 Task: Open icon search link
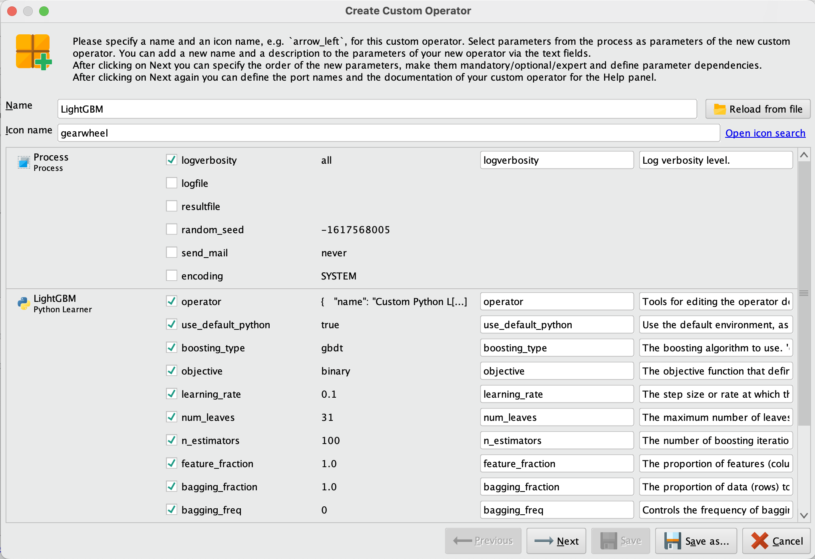765,133
